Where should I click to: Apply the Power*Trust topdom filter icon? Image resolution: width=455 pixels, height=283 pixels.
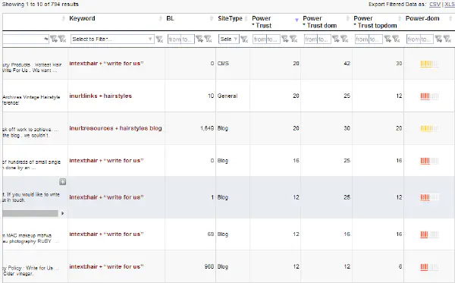tap(388, 39)
